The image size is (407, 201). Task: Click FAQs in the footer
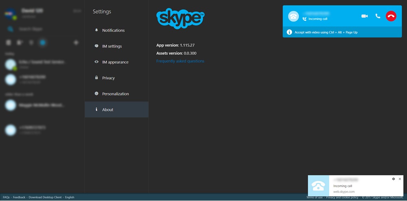click(x=6, y=197)
